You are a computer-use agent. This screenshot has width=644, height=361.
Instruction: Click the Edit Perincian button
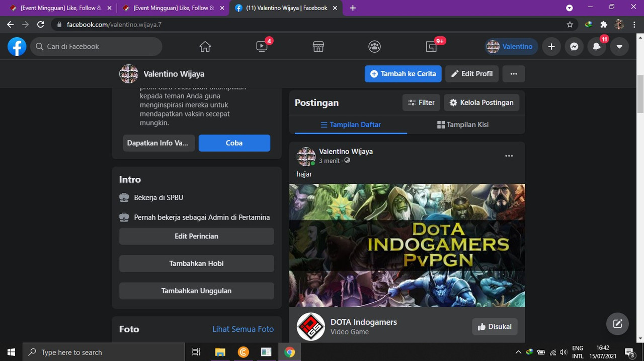click(x=197, y=236)
